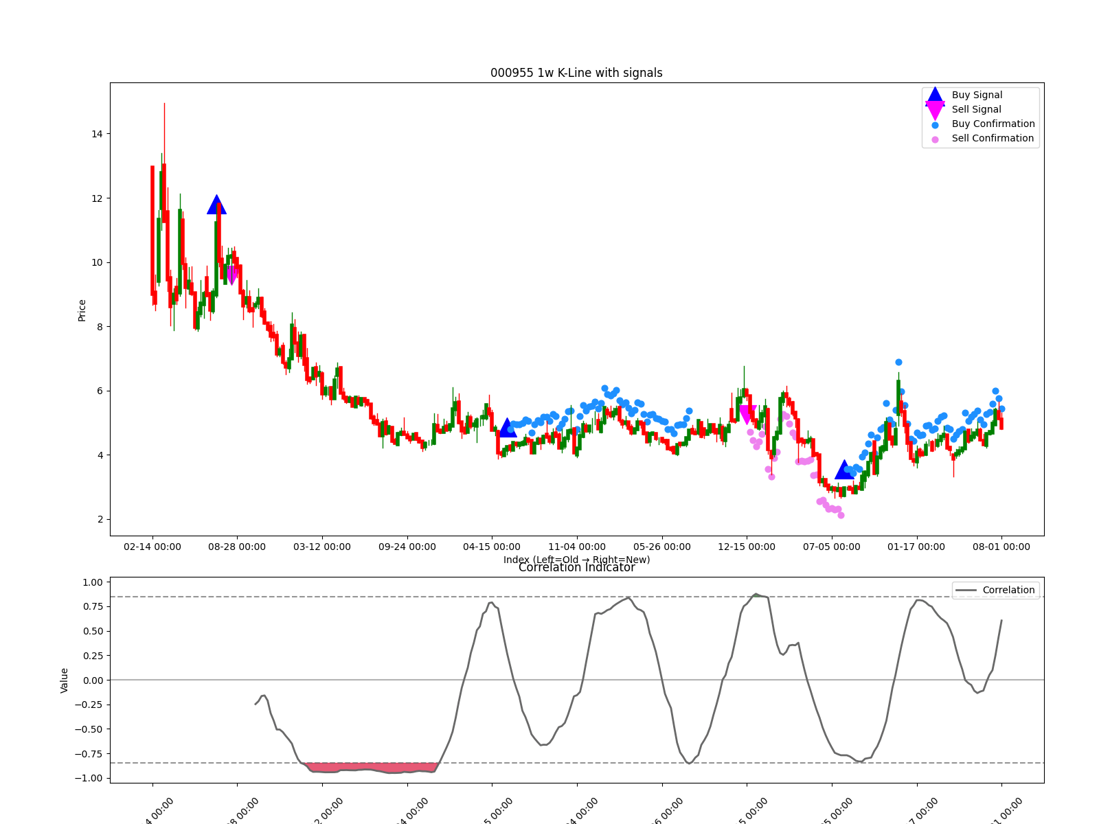Image resolution: width=1099 pixels, height=824 pixels.
Task: Click the Sell Confirmation legend label
Action: [993, 138]
